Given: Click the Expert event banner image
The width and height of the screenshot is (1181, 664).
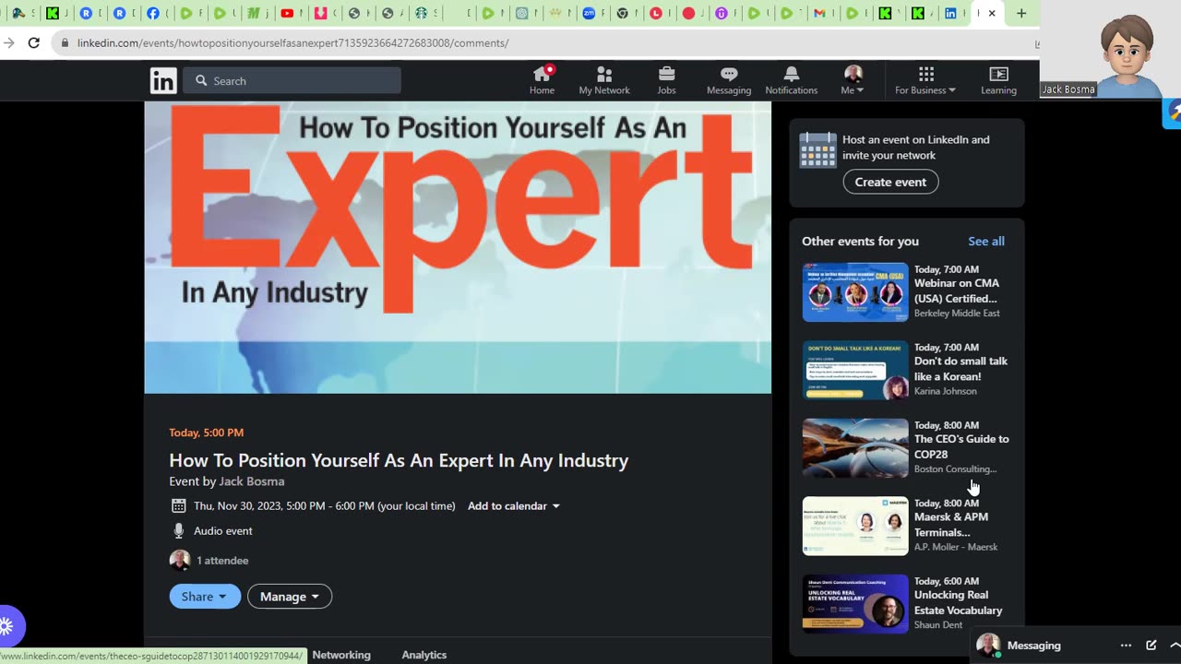Looking at the screenshot, I should tap(458, 247).
